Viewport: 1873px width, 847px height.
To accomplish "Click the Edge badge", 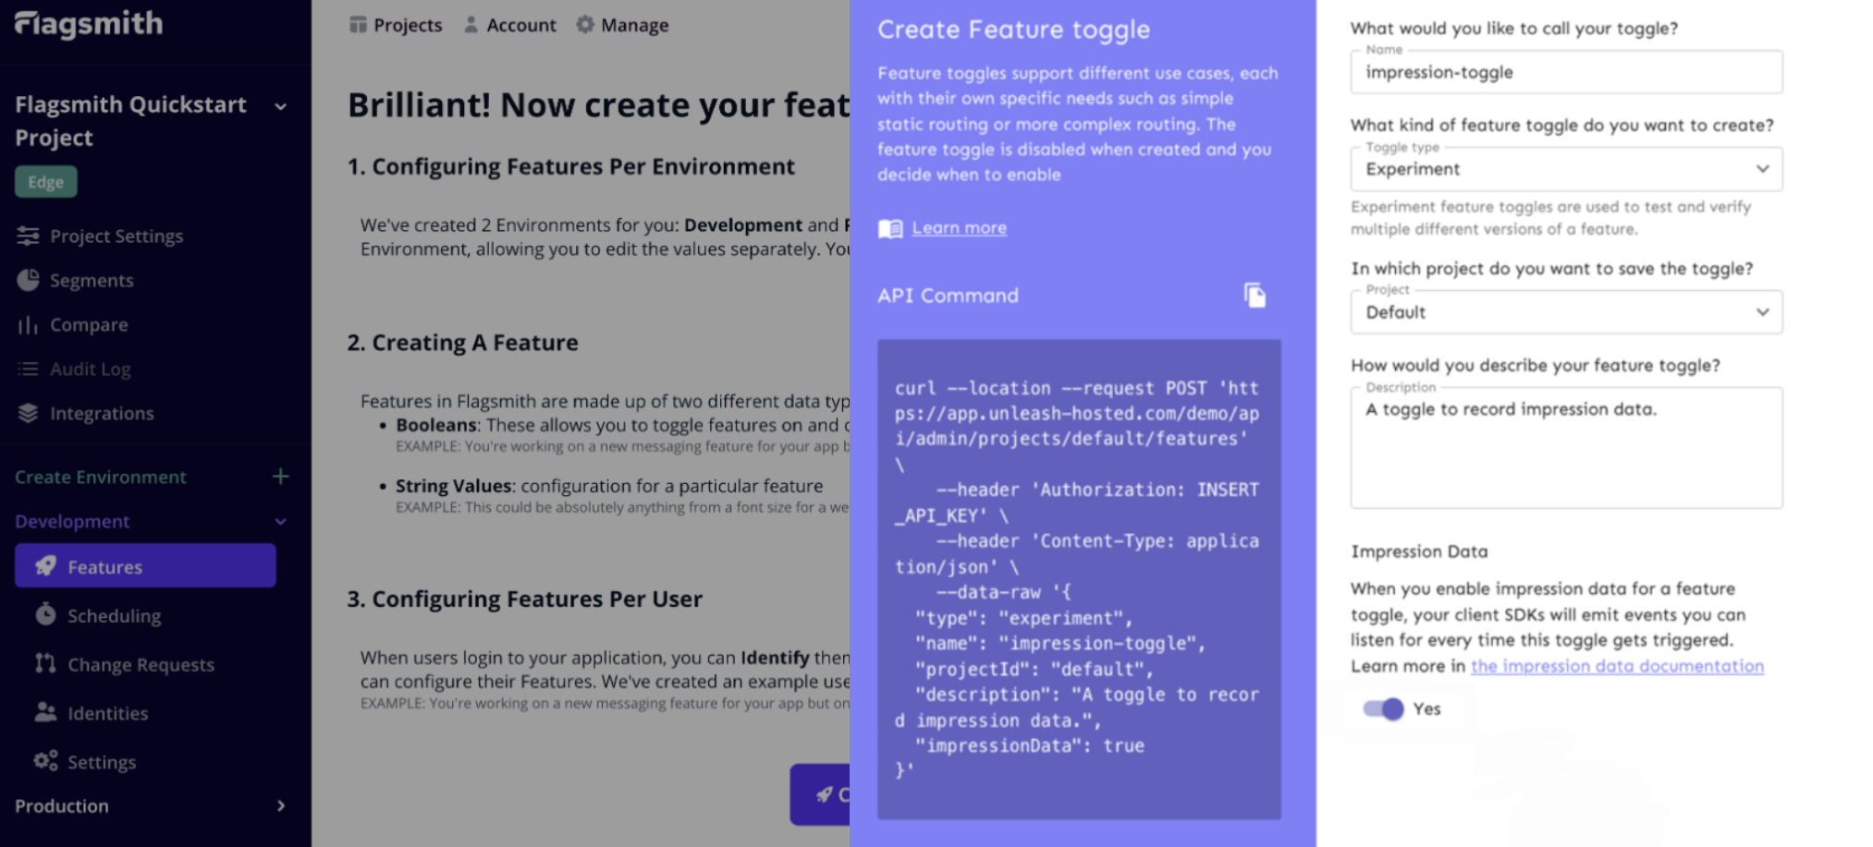I will pos(46,182).
